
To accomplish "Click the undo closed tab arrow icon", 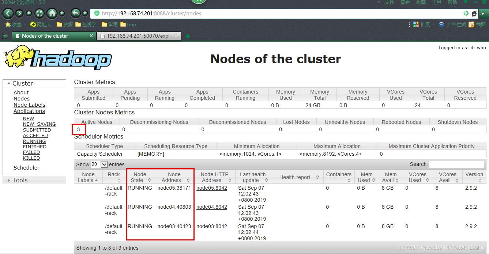I will [75, 14].
